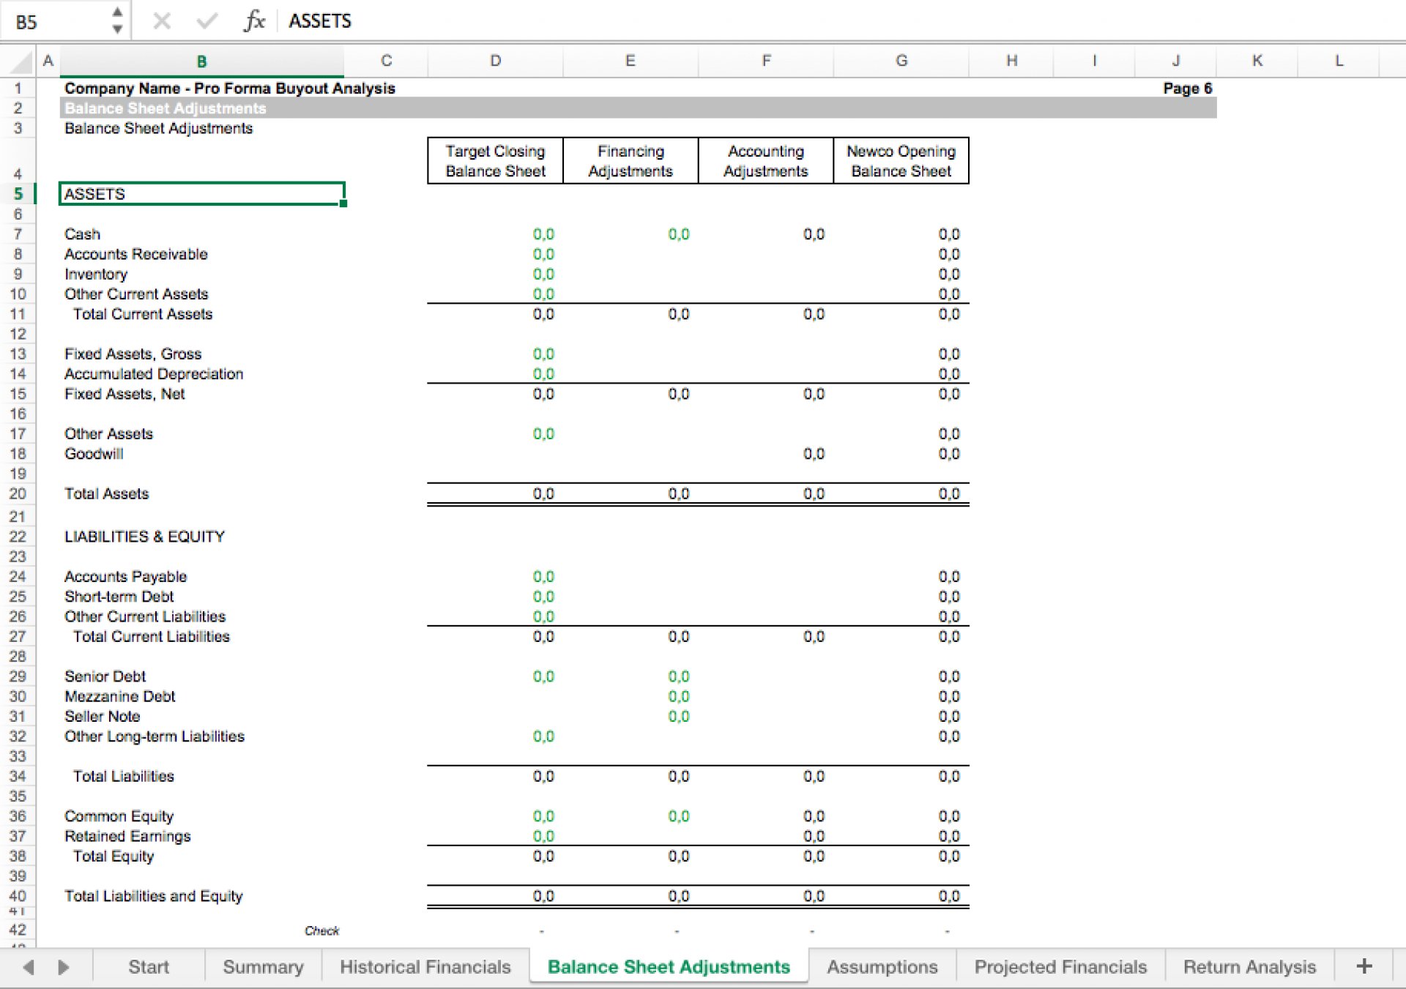1406x989 pixels.
Task: Select the Accounting Adjustments header cell
Action: [x=766, y=161]
